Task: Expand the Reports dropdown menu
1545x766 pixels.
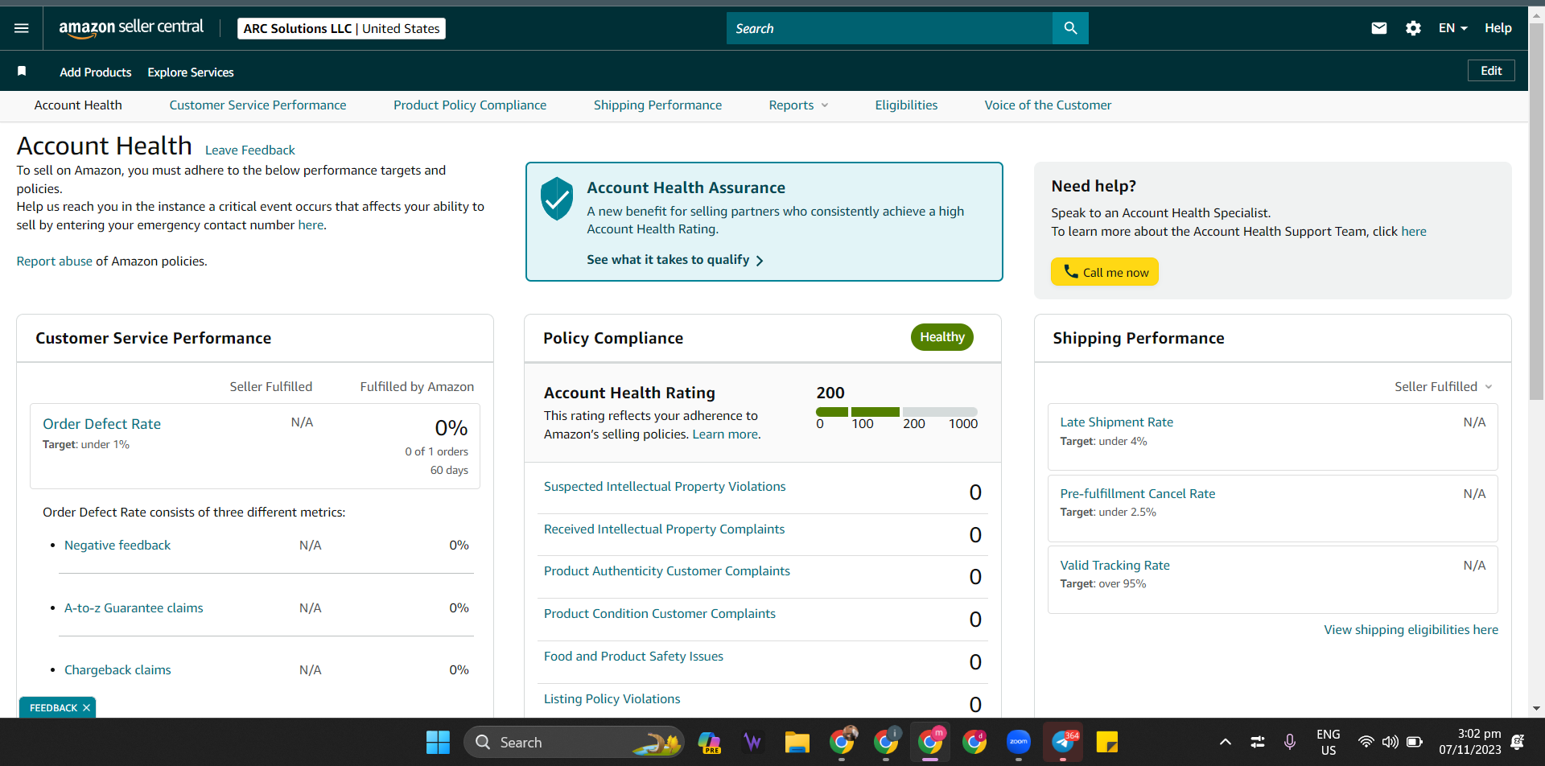Action: (798, 105)
